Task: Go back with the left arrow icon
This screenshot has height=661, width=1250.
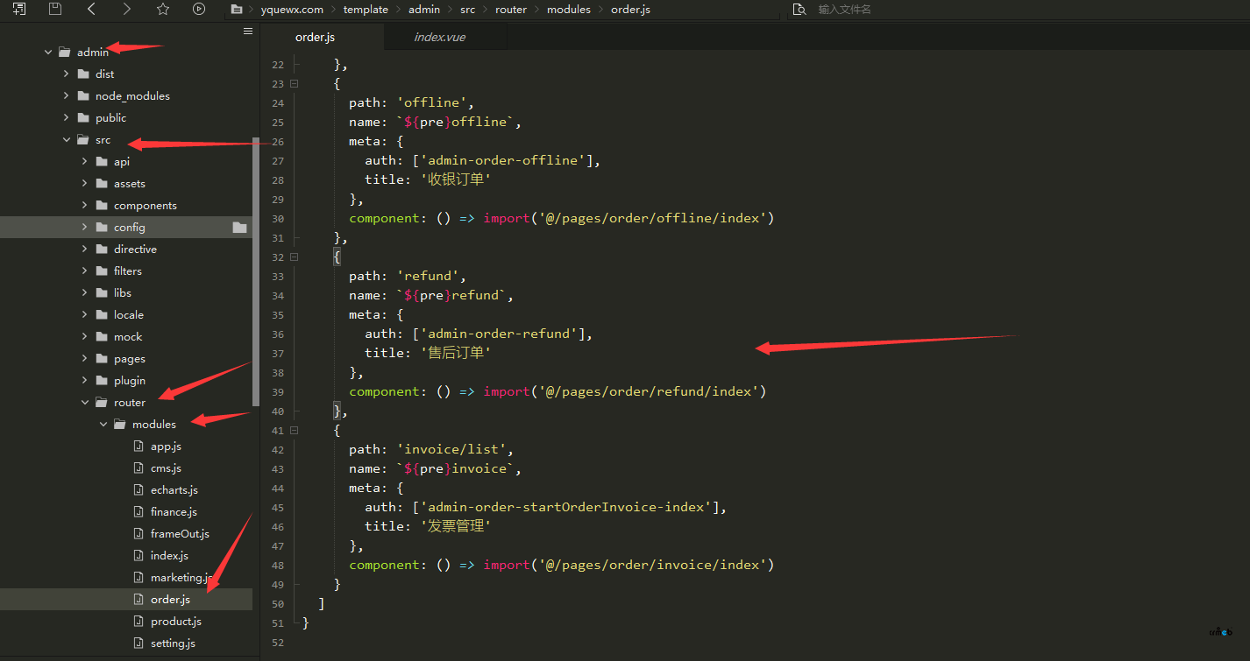Action: (x=91, y=10)
